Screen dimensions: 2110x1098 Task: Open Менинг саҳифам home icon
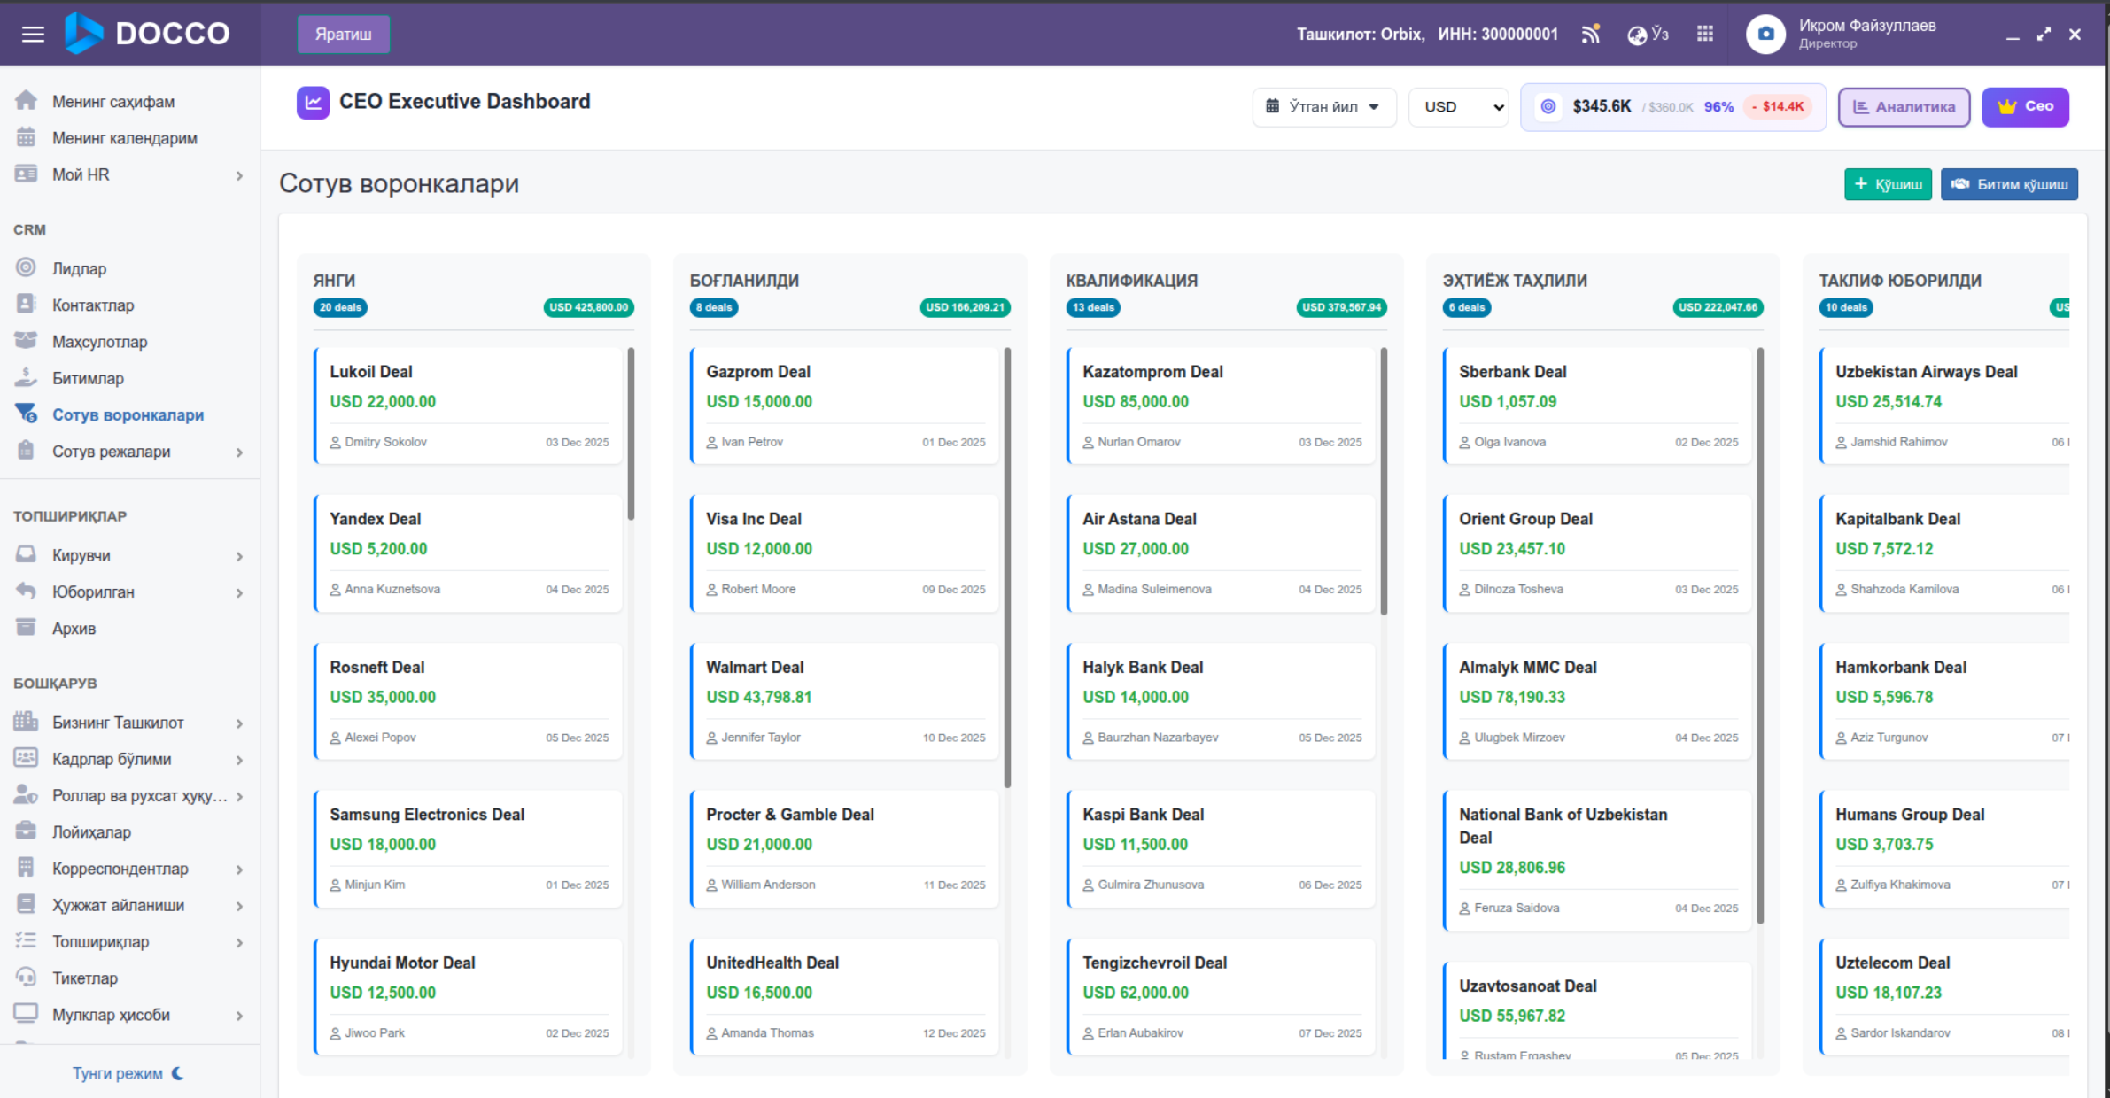click(26, 101)
